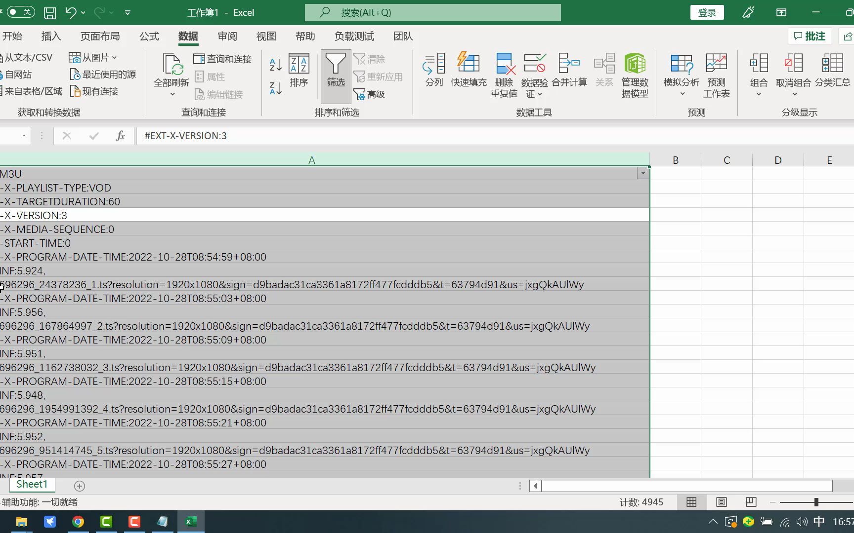Click the 登录 sign-in button
The width and height of the screenshot is (854, 533).
coord(707,12)
